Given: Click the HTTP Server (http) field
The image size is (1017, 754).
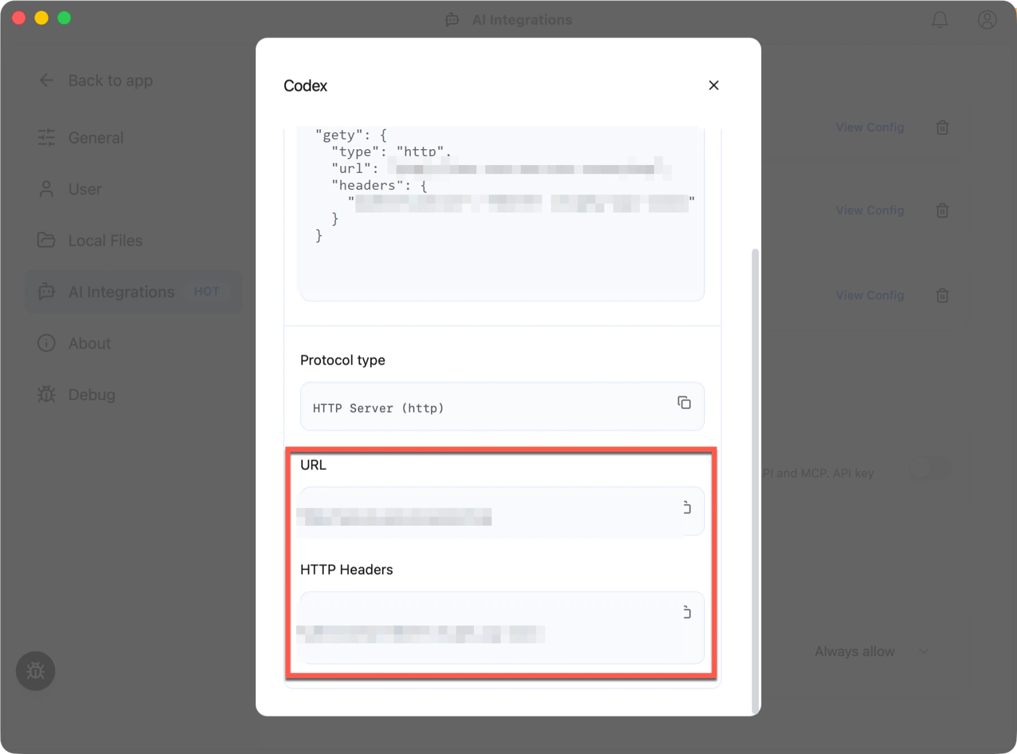Looking at the screenshot, I should point(502,407).
